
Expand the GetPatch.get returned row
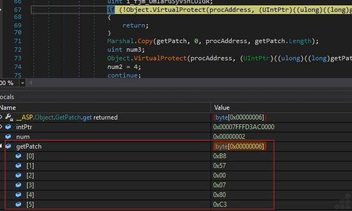[1, 117]
